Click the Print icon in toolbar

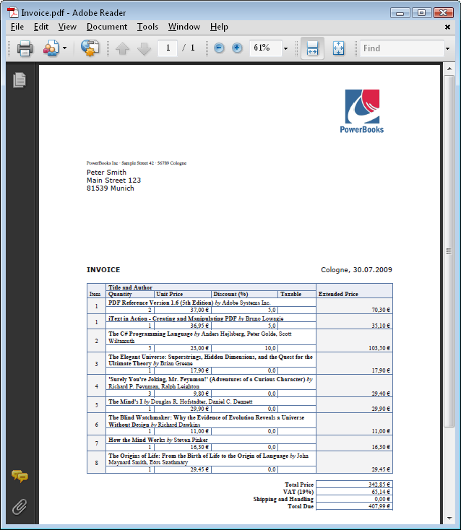(x=25, y=48)
